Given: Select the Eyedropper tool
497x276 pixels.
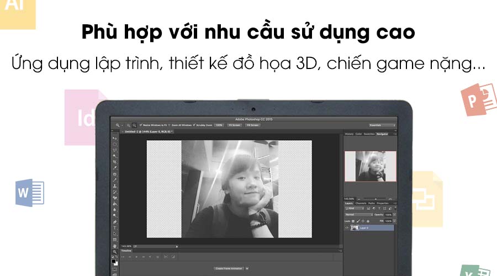Looking at the screenshot, I should (x=114, y=168).
